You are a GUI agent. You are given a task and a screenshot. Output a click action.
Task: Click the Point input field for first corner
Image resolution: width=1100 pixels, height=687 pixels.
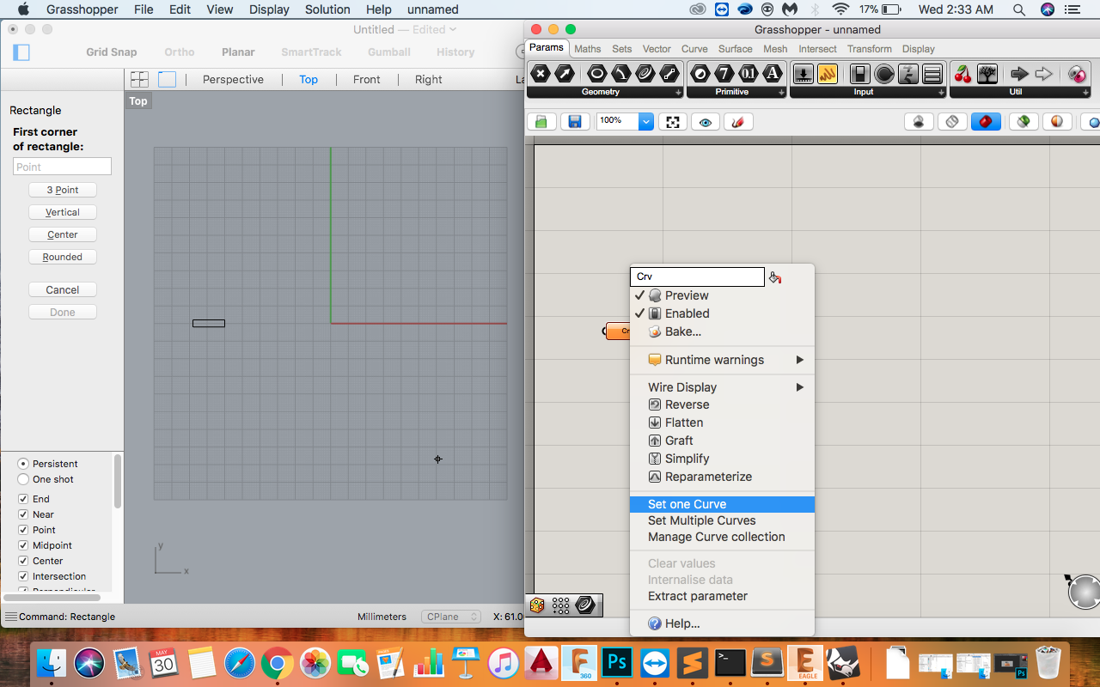[x=62, y=167]
